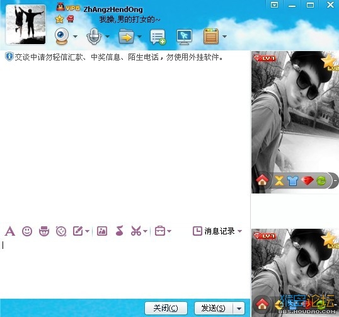Expand the 消息记录 dropdown arrow
Screen dimensions: 339x317
[239, 231]
